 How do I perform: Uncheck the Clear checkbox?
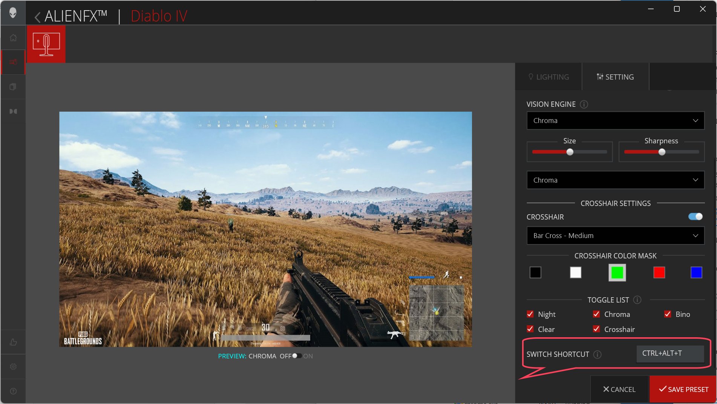pos(530,329)
